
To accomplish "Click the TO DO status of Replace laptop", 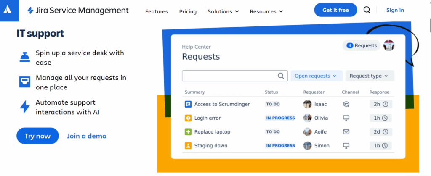I will [273, 132].
